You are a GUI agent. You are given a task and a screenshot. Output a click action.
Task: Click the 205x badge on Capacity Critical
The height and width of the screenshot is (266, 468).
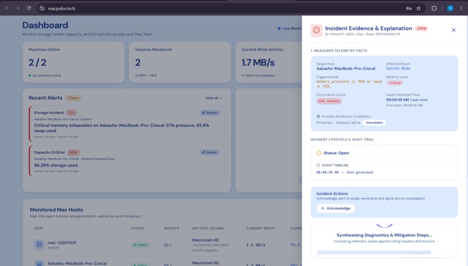73,152
